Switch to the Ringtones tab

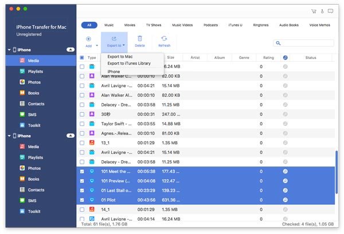[x=261, y=25]
